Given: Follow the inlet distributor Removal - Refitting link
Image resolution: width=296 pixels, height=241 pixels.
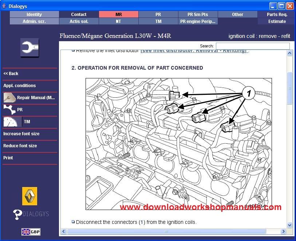Looking at the screenshot, I should pos(194,51).
